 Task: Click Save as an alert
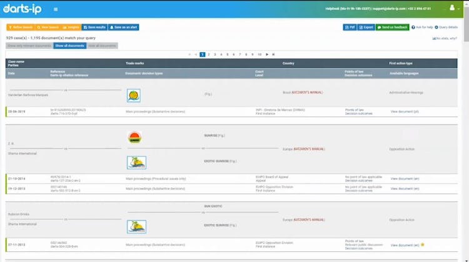click(x=124, y=27)
